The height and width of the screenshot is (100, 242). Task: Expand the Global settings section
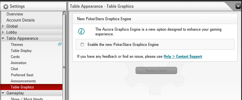coord(3,26)
